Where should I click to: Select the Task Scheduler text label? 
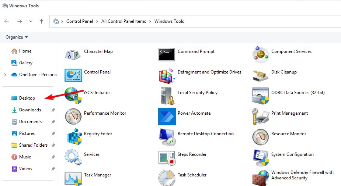192,175
